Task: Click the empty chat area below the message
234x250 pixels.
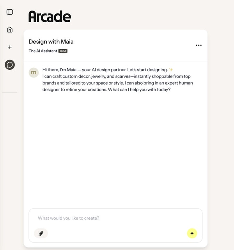Action: pos(115,148)
